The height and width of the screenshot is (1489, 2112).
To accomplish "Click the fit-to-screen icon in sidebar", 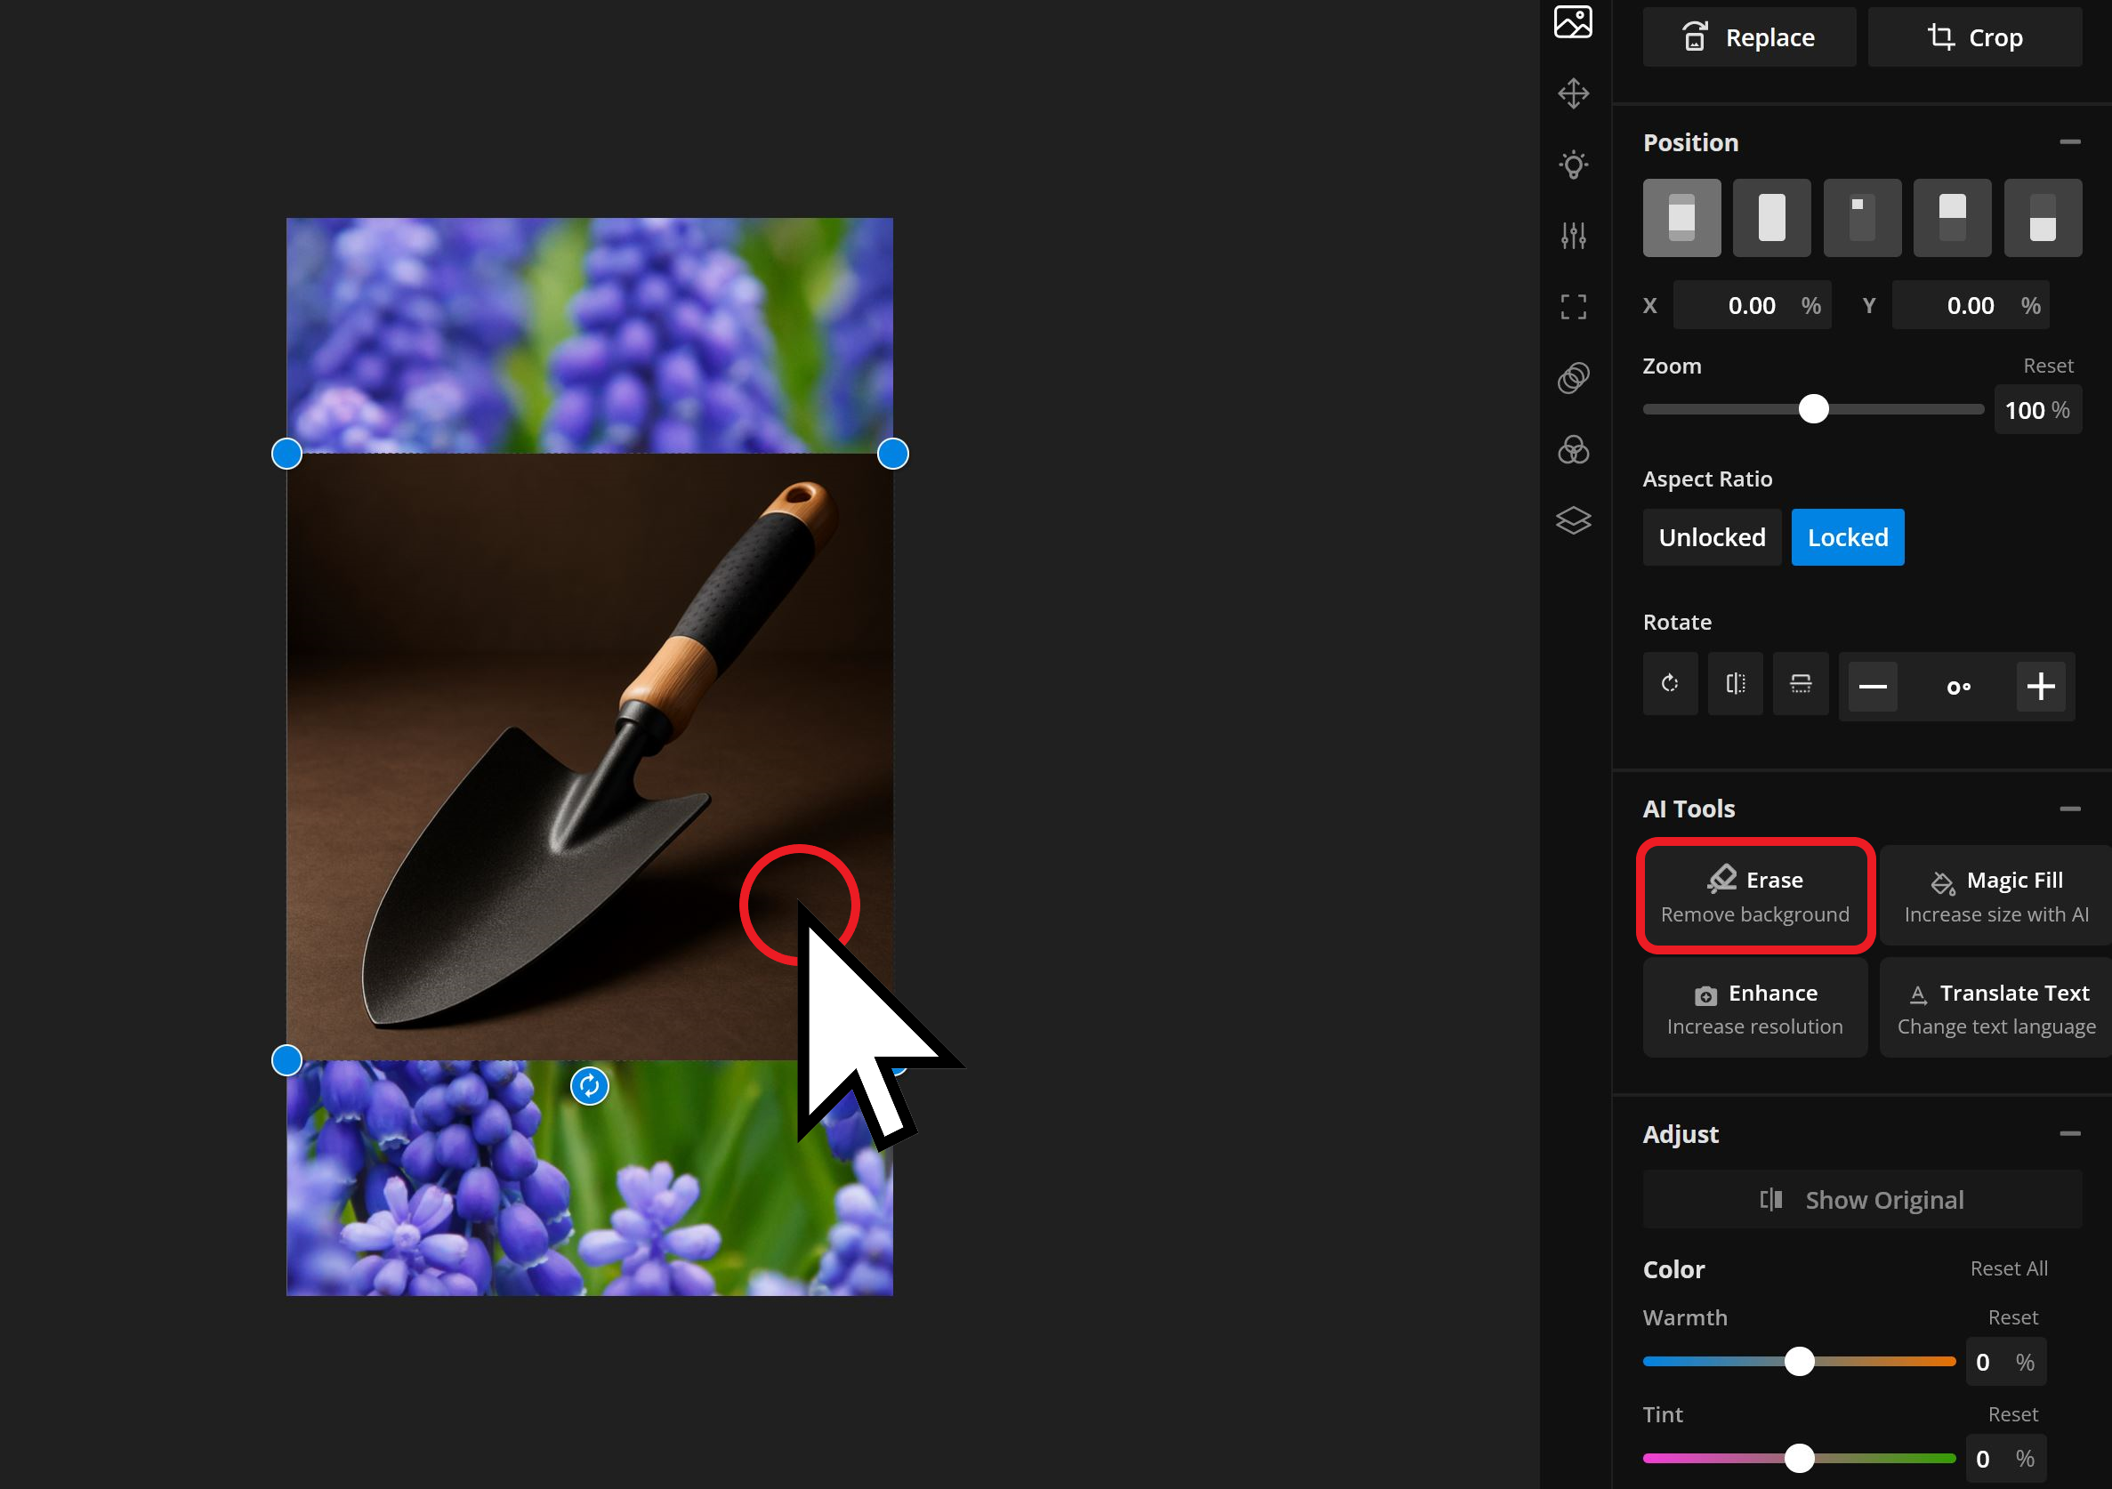I will (1573, 307).
